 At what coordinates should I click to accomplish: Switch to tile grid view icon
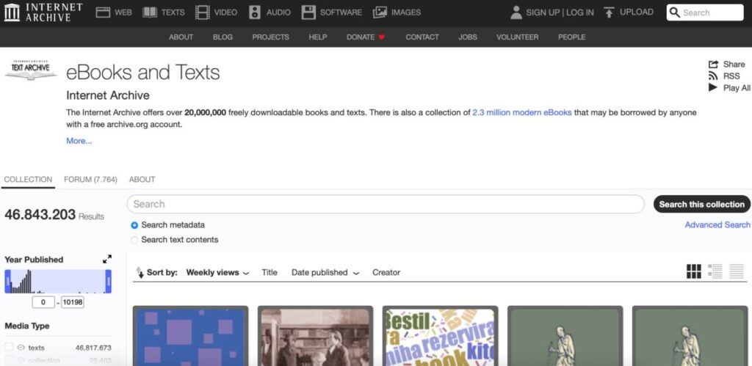tap(693, 272)
